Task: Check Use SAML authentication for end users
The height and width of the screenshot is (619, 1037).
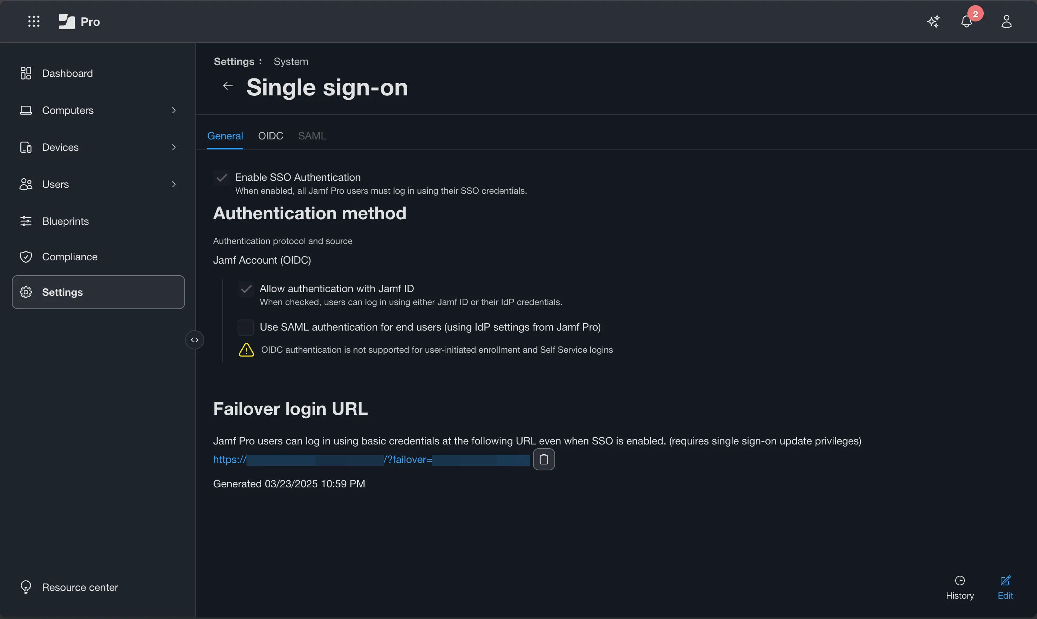Action: pos(245,328)
